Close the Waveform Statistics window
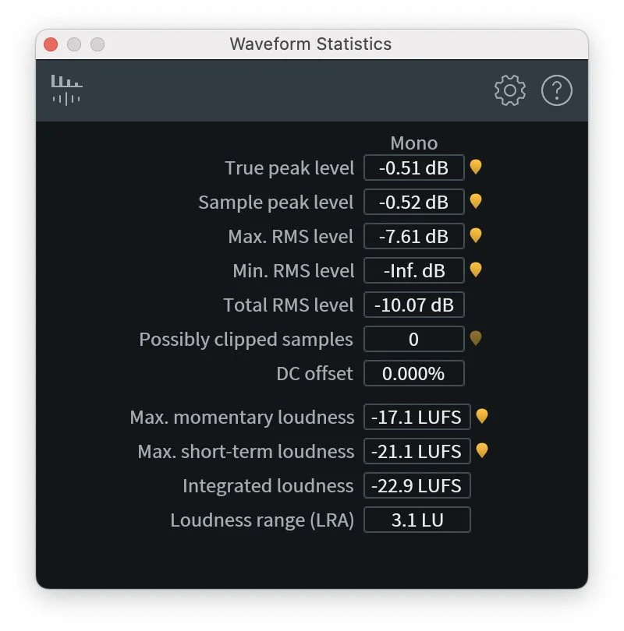This screenshot has height=631, width=624. [x=51, y=44]
